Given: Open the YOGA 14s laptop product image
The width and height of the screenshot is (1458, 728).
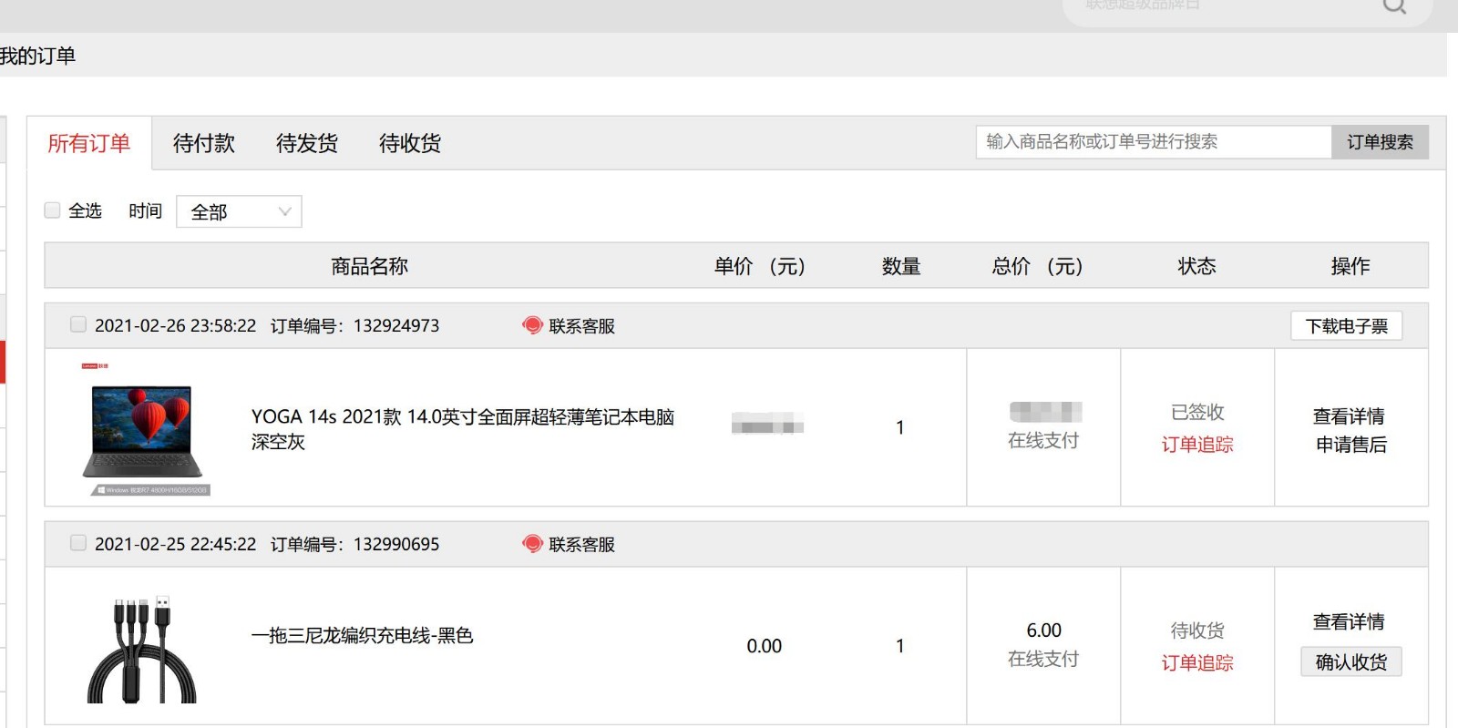Looking at the screenshot, I should point(146,429).
